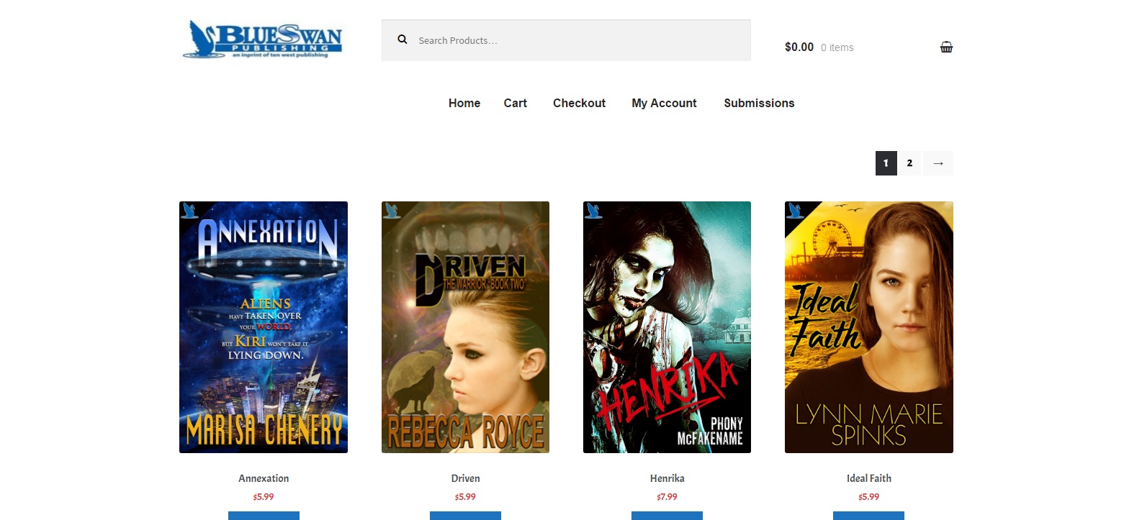Click the $7.99 Henrika price
1124x520 pixels.
click(x=667, y=497)
